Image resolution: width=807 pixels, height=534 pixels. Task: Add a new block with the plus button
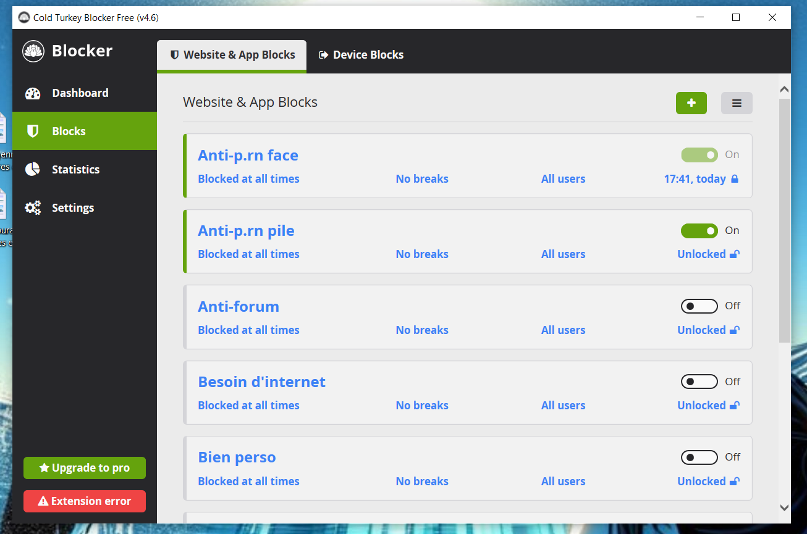click(691, 103)
